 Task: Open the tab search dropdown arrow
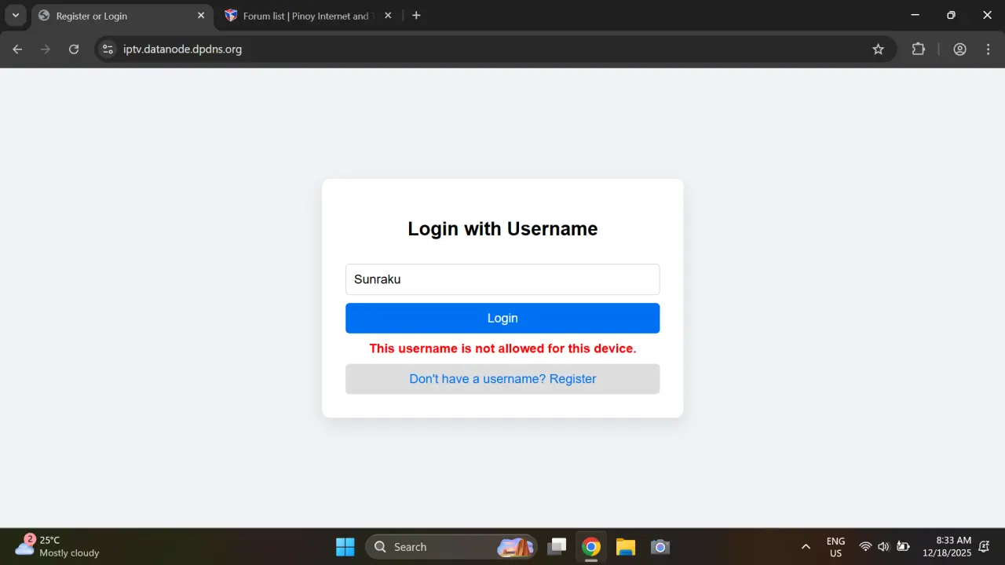(x=15, y=16)
